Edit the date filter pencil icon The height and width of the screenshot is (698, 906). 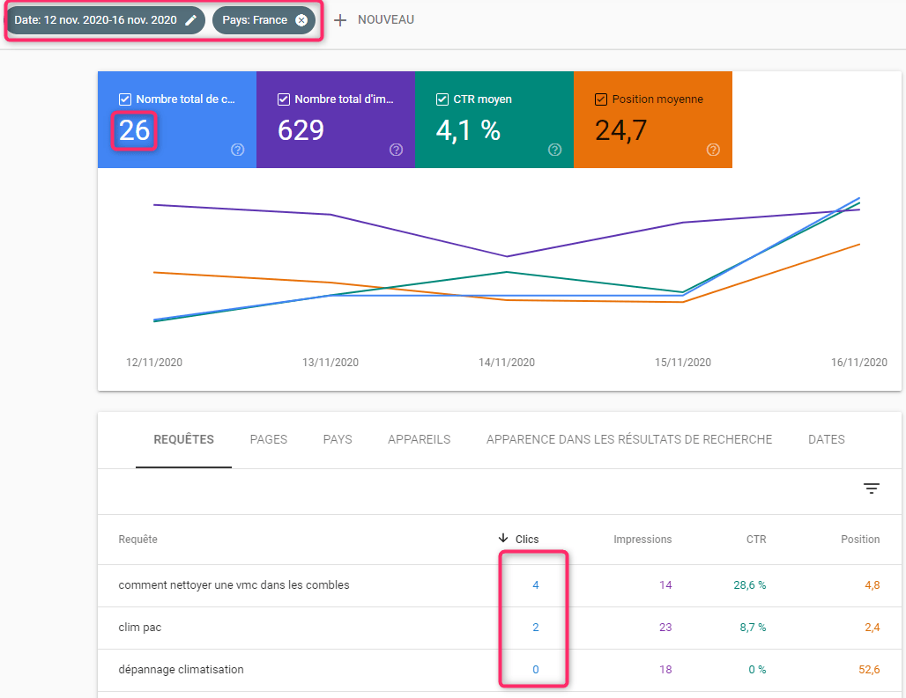pos(190,20)
